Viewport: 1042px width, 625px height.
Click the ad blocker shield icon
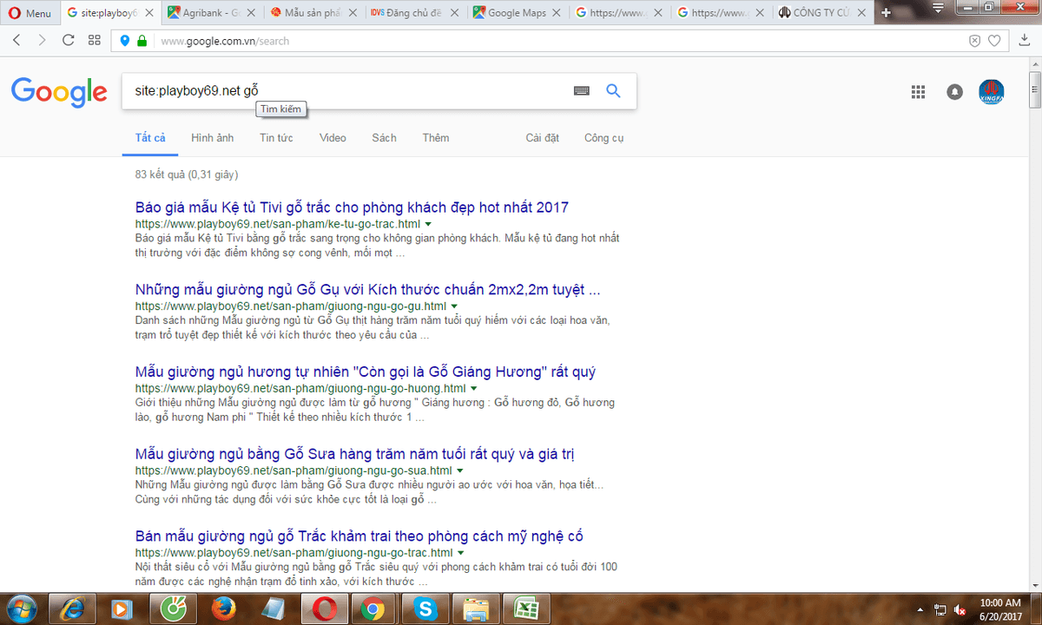click(x=974, y=41)
